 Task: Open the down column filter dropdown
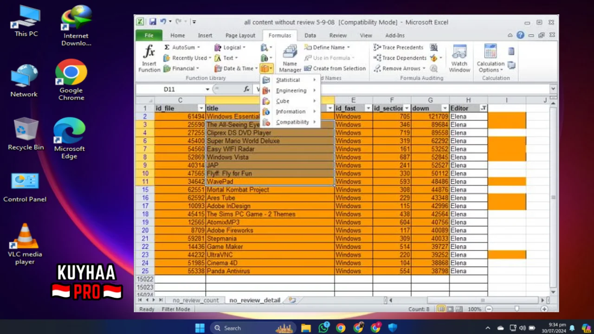(x=445, y=108)
